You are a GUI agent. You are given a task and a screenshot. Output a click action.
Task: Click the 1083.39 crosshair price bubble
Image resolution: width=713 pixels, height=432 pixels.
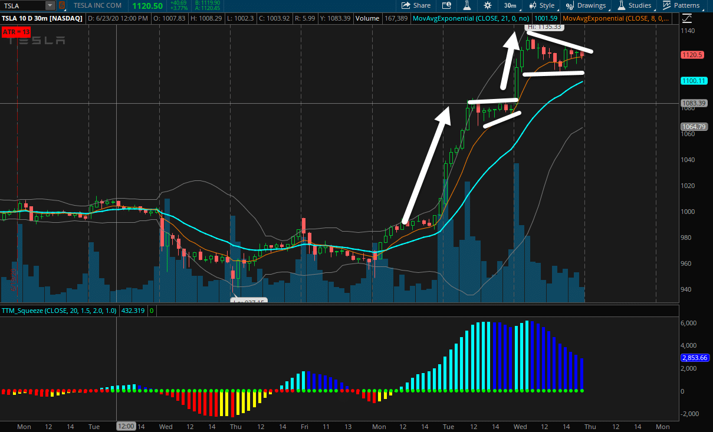[694, 103]
